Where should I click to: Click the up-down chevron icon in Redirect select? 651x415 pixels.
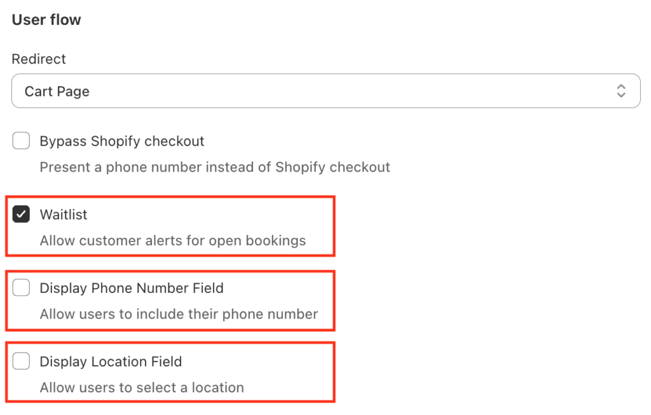coord(621,91)
